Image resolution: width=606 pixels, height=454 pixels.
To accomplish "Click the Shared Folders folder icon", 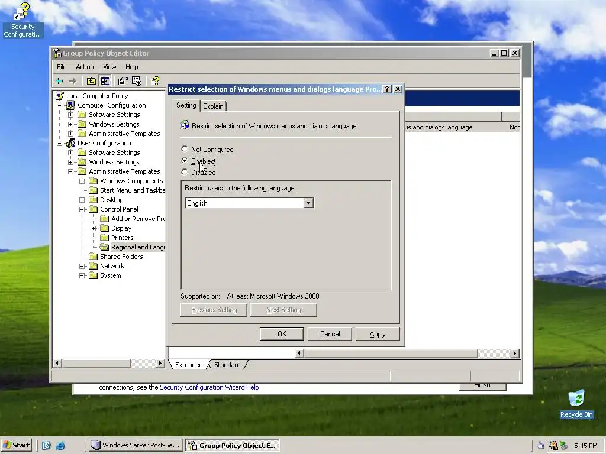I will (93, 257).
